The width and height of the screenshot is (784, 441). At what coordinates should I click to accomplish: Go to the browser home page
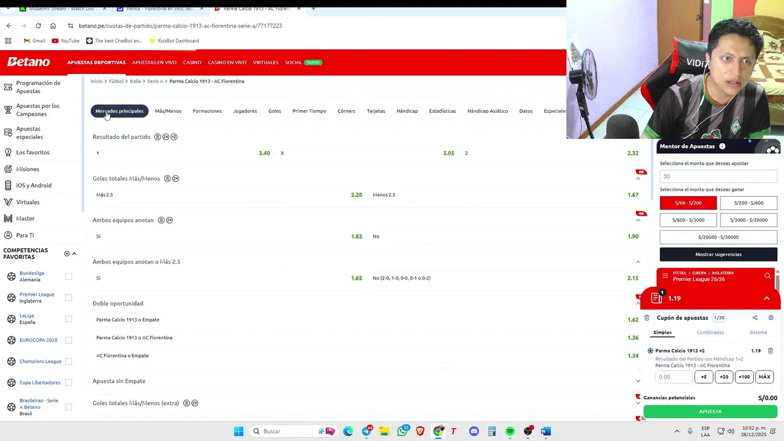point(53,26)
